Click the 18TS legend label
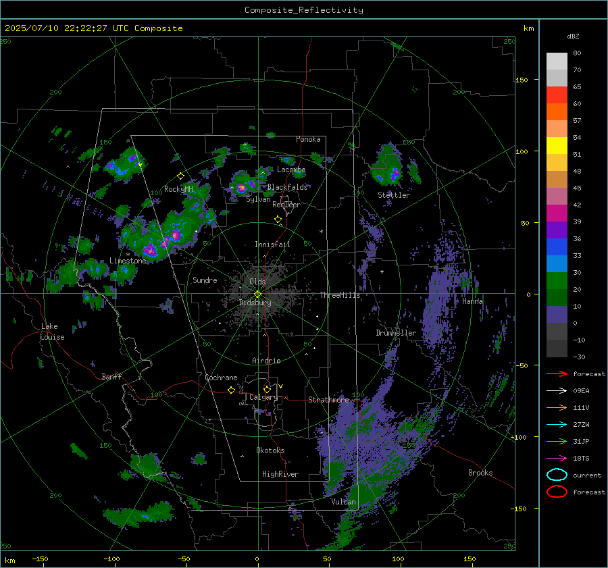Screen dimensions: 608x568 (x=581, y=459)
